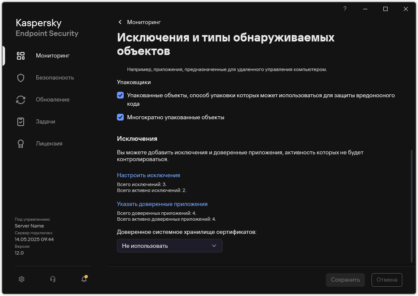This screenshot has height=296, width=418.
Task: Click Указать доверенные приложения
Action: point(162,204)
